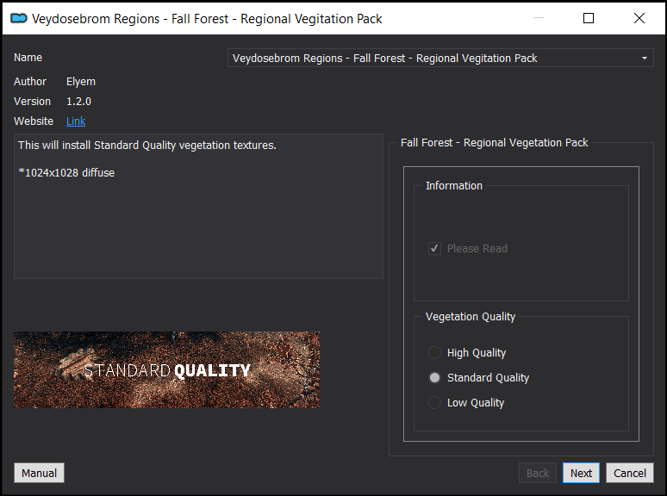The height and width of the screenshot is (496, 667).
Task: Click the author name Elyem
Action: pyautogui.click(x=81, y=82)
